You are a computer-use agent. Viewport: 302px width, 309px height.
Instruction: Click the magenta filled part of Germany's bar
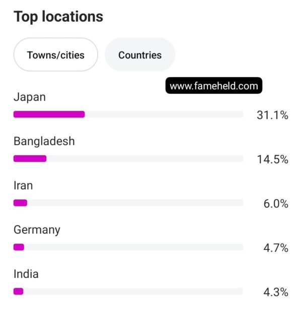[19, 247]
